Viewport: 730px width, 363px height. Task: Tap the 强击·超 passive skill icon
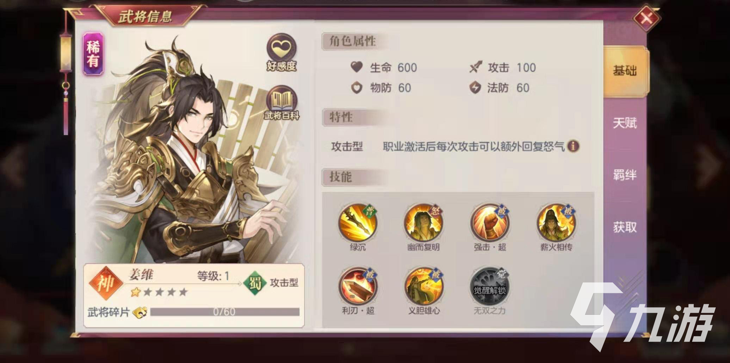click(x=490, y=223)
